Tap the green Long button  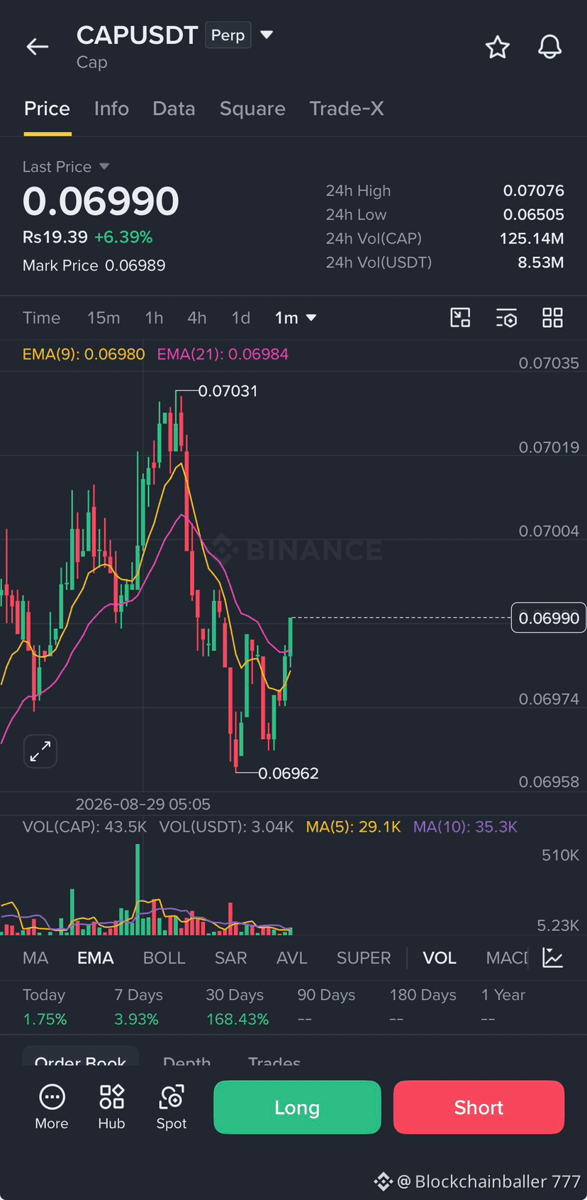click(x=297, y=1107)
